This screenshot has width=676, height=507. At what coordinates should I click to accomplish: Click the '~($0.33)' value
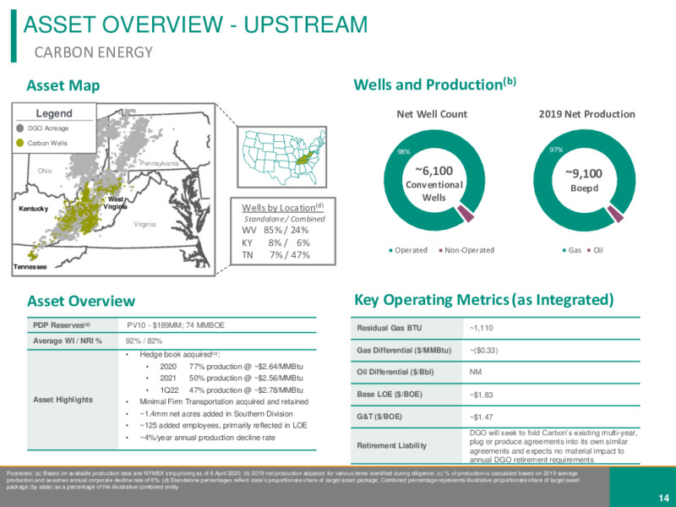point(483,351)
